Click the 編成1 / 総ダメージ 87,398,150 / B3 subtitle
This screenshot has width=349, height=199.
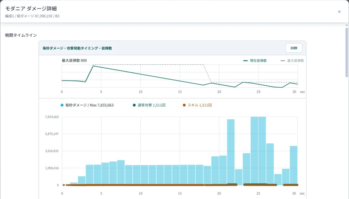pyautogui.click(x=32, y=16)
